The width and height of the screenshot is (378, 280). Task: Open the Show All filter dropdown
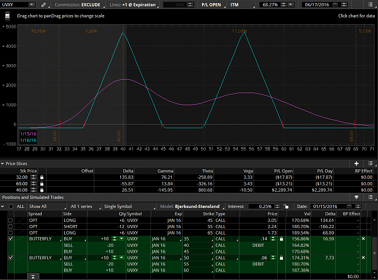coord(47,206)
